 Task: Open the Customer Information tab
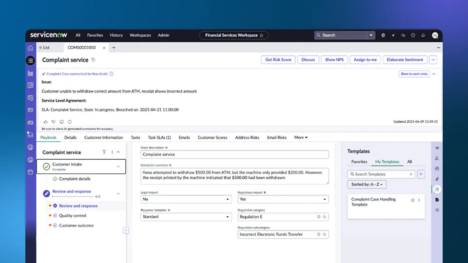(x=103, y=137)
